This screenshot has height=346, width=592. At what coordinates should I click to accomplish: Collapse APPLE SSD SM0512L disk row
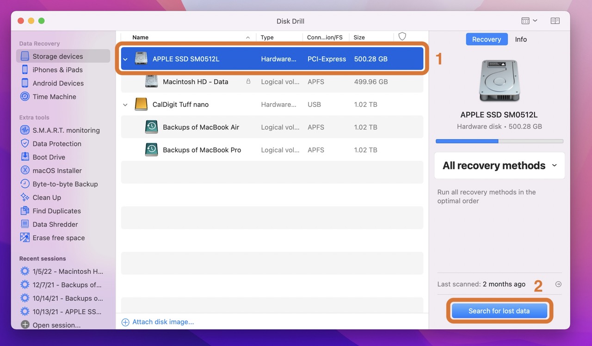[125, 59]
